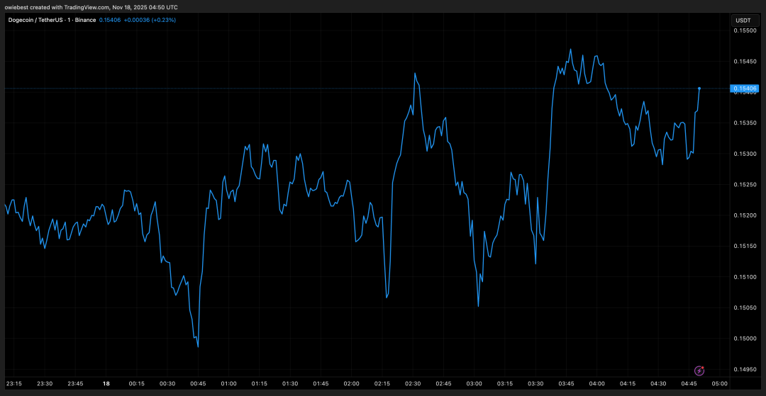Click the 05:00 time axis label

coord(719,383)
